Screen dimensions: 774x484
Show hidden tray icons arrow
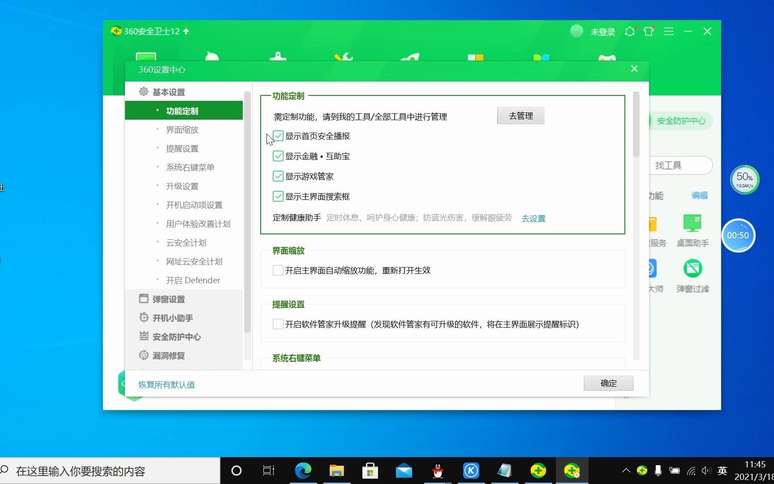coord(626,471)
